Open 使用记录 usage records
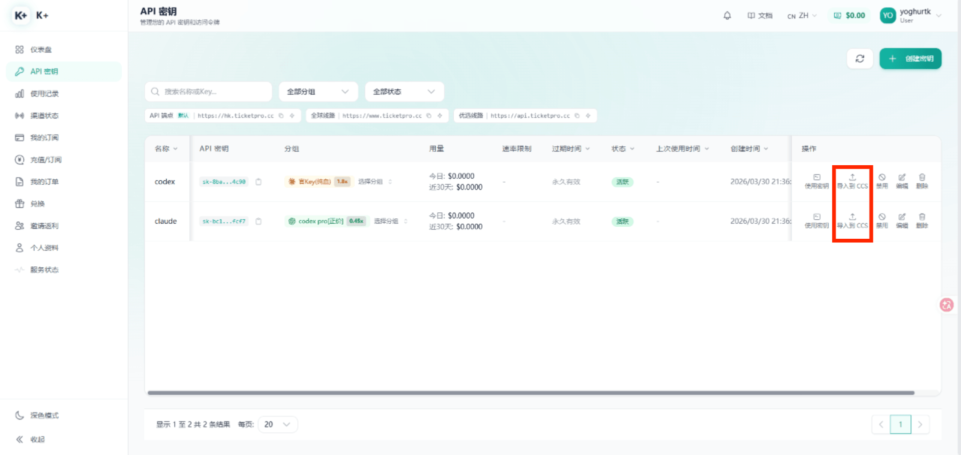 tap(64, 94)
